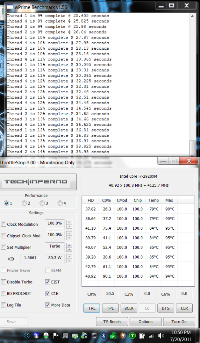Uncheck the C1E checkbox
This screenshot has height=343, width=200.
tap(48, 294)
